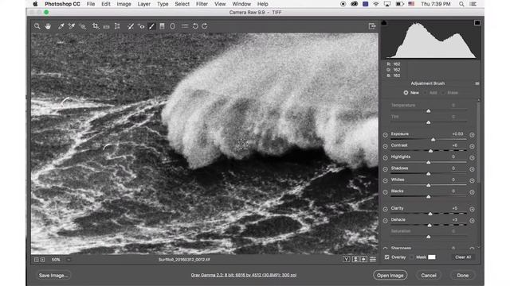The height and width of the screenshot is (286, 510).
Task: Open the Window menu
Action: click(241, 4)
